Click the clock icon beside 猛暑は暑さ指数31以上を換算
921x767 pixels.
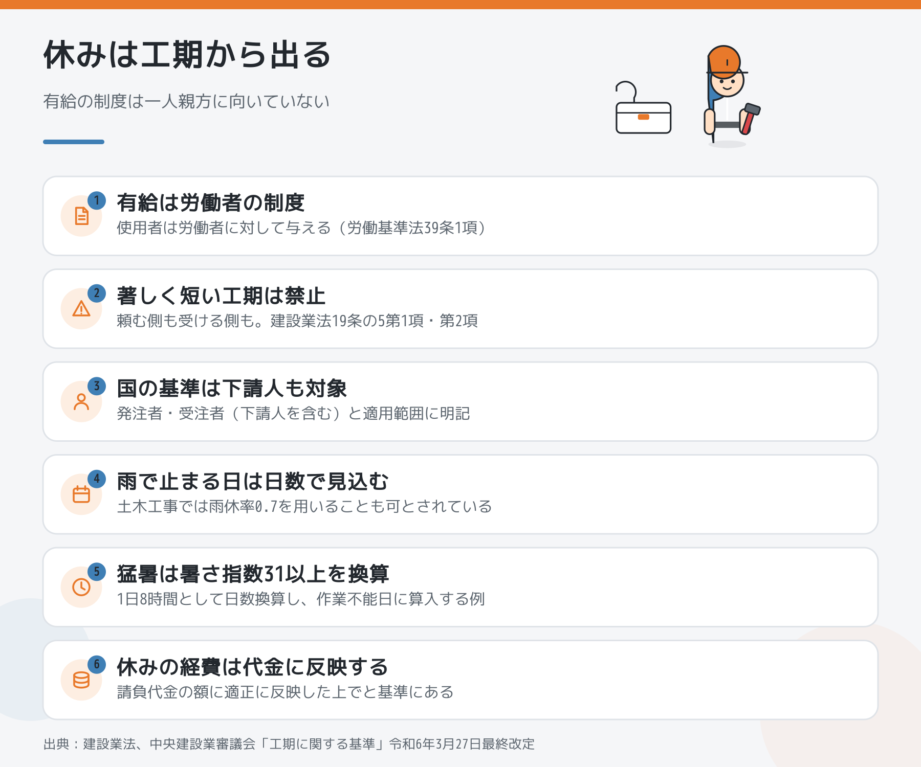[81, 587]
